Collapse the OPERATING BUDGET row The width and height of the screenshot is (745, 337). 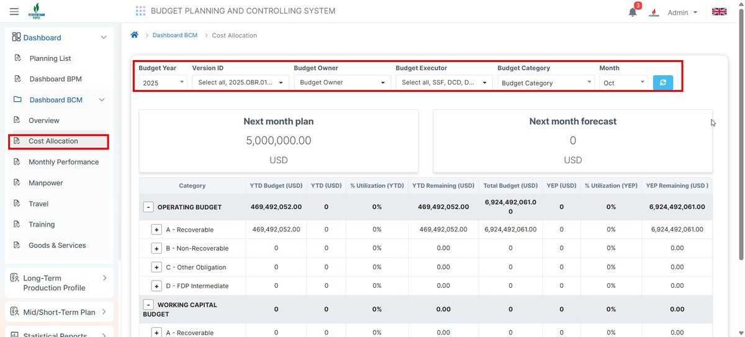[148, 207]
